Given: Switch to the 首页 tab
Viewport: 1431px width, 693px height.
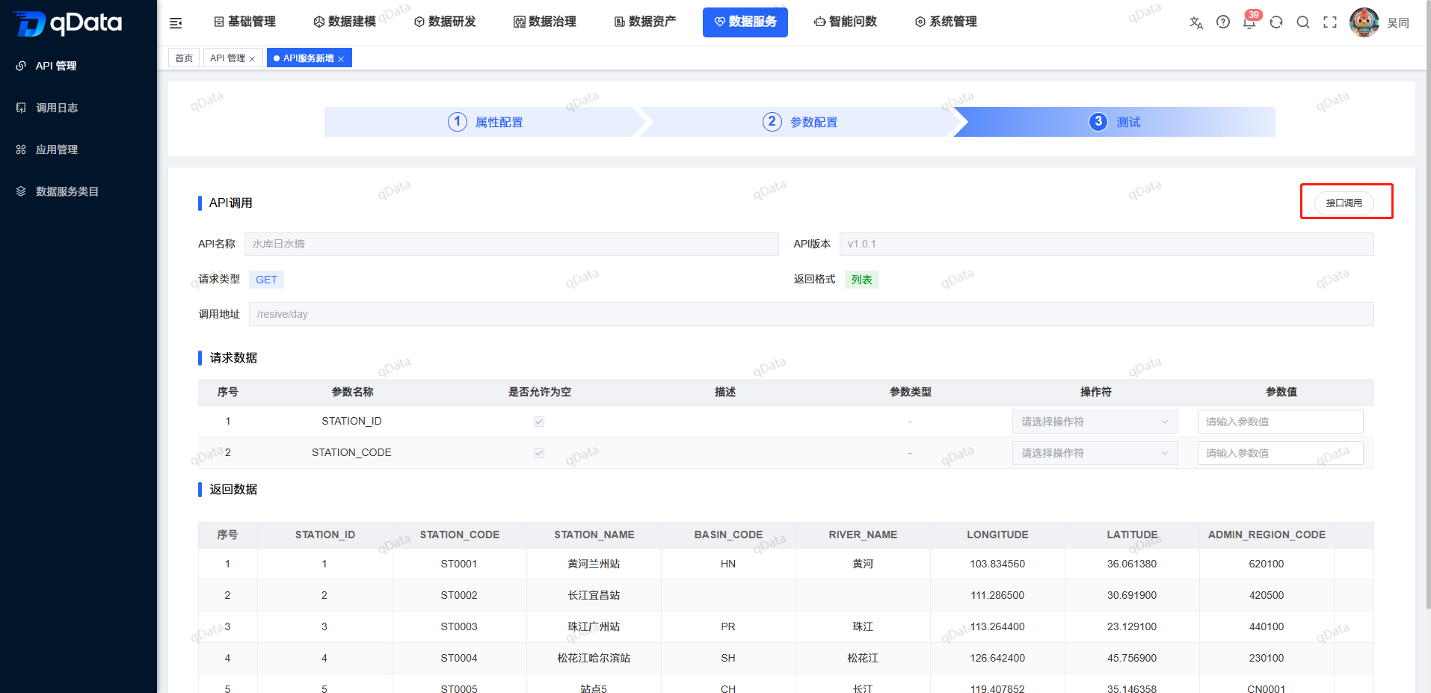Looking at the screenshot, I should (184, 58).
